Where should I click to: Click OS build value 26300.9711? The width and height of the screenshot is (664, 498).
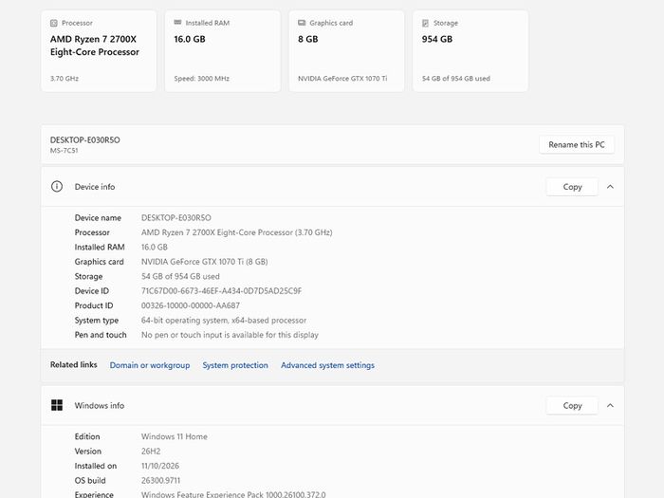pyautogui.click(x=160, y=480)
